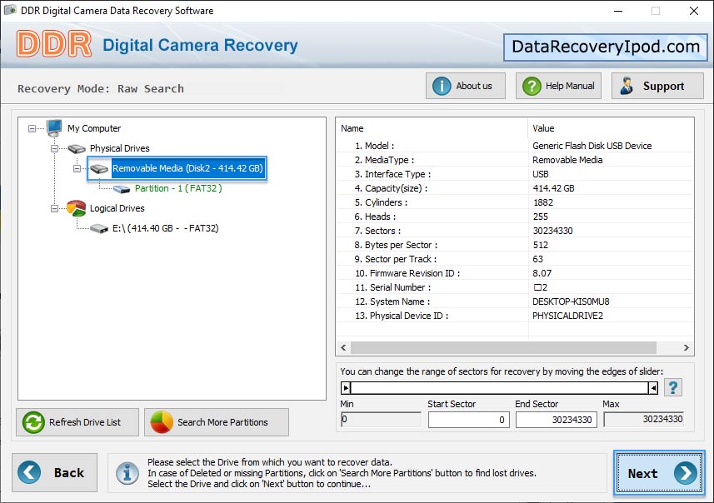This screenshot has width=714, height=503.
Task: Click the Search More Partitions pie icon
Action: (x=162, y=422)
